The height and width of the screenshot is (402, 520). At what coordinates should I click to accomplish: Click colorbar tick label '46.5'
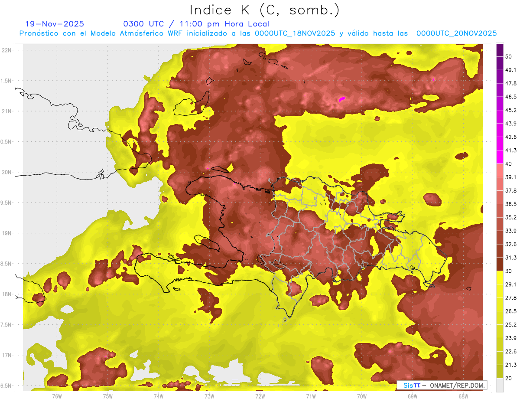pyautogui.click(x=511, y=97)
